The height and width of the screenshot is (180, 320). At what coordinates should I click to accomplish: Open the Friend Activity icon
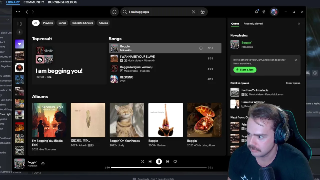tap(264, 12)
